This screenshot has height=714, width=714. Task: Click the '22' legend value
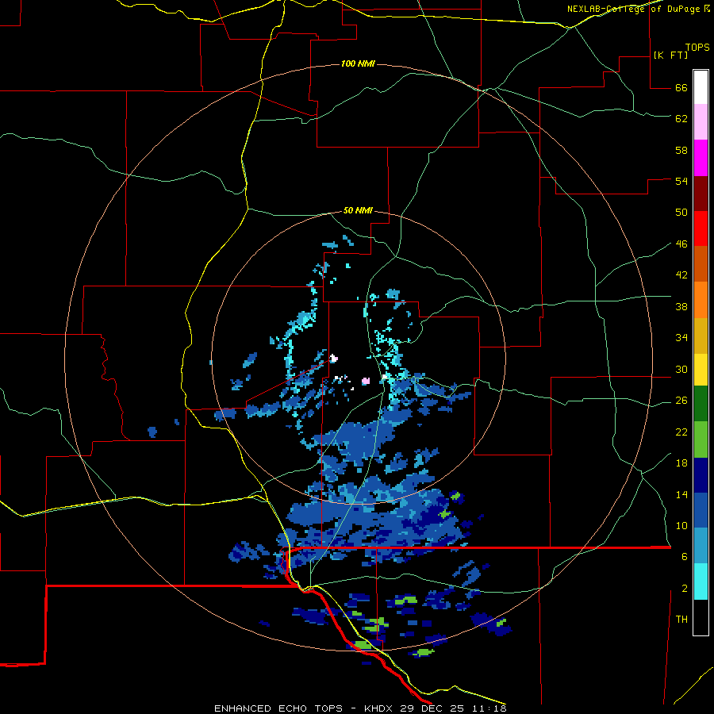point(681,432)
